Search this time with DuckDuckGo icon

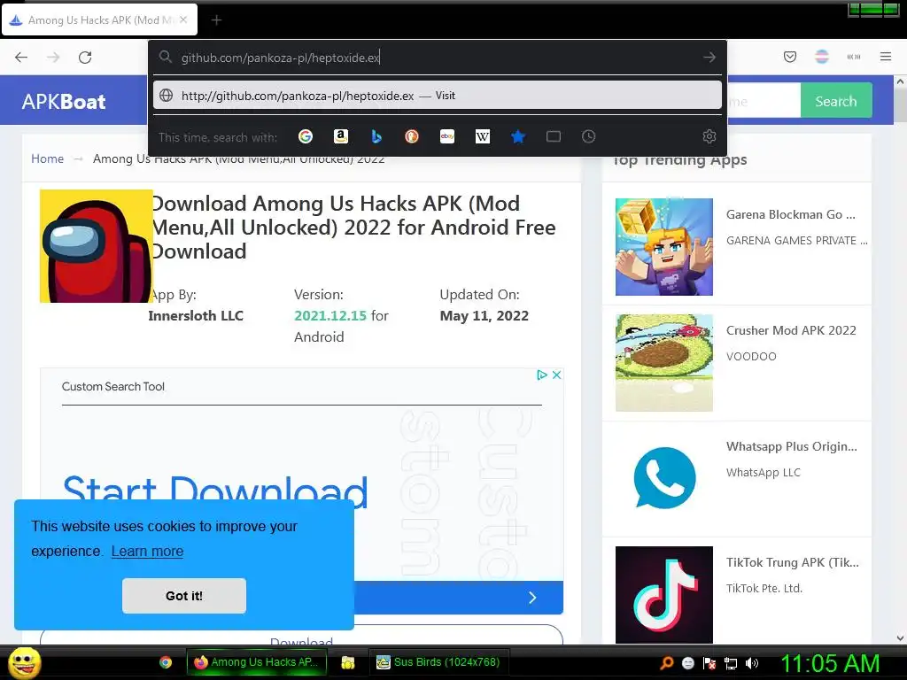tap(412, 136)
